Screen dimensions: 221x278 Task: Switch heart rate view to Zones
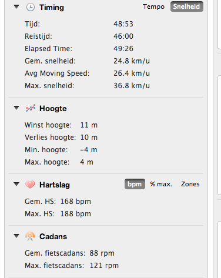(190, 184)
